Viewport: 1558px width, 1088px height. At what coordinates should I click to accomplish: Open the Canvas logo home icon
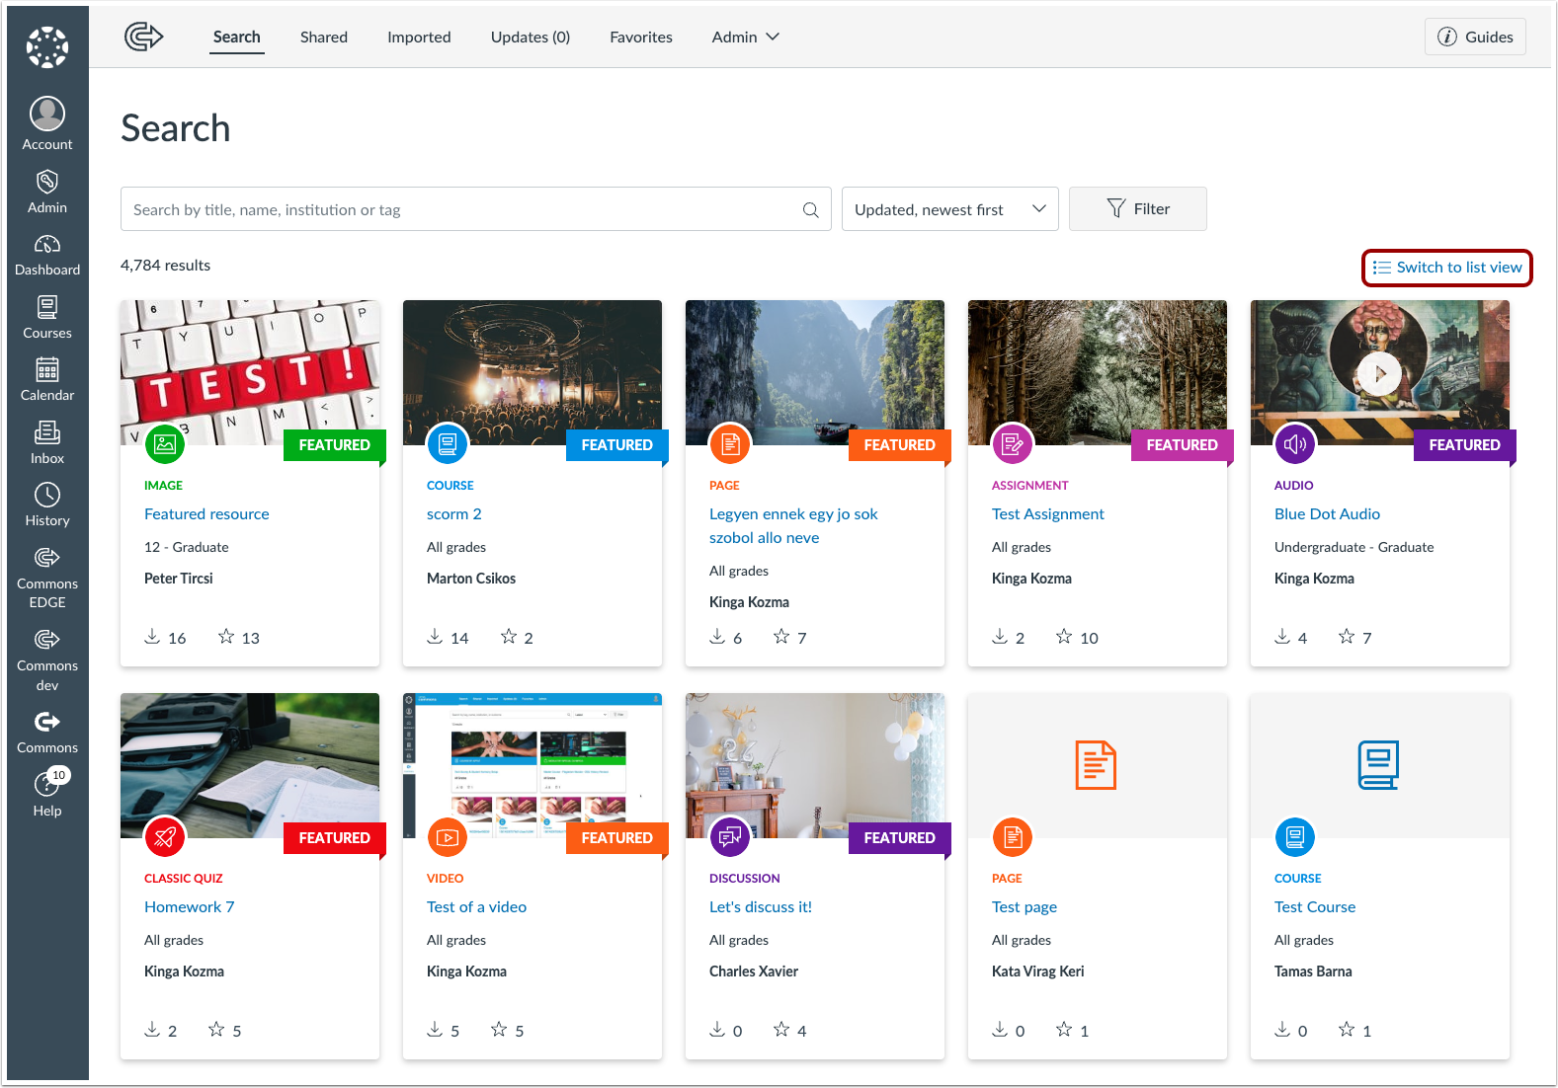point(47,47)
